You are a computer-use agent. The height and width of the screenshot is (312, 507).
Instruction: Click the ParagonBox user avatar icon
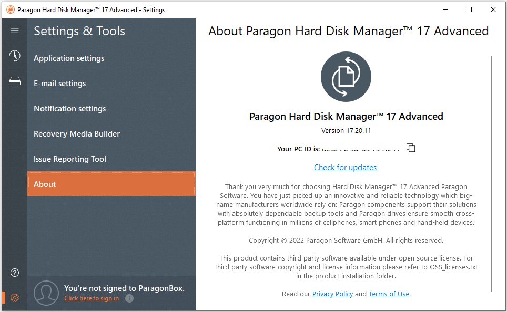46,293
